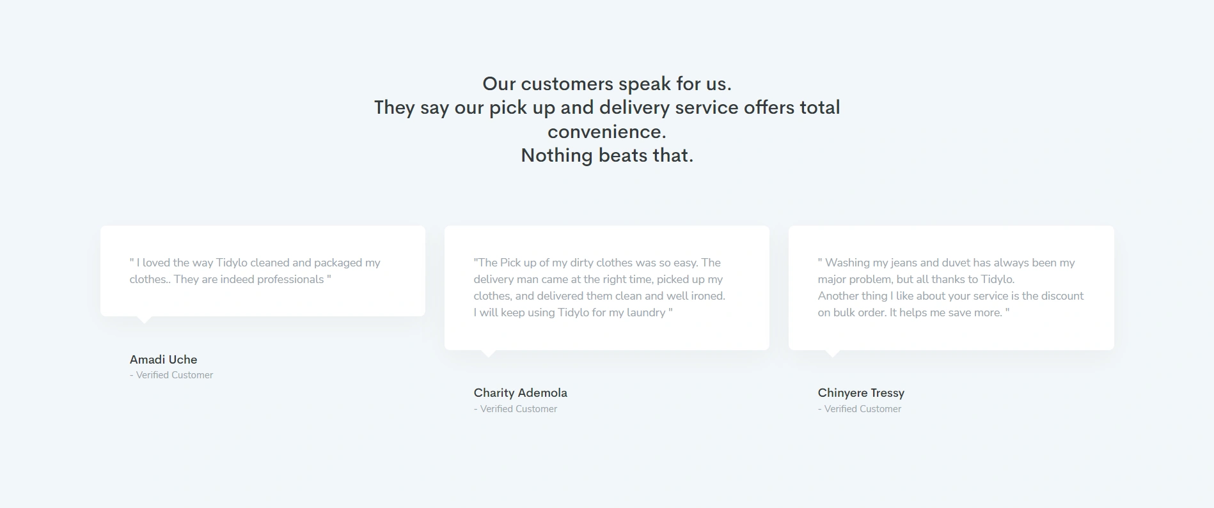Select the 'Nothing beats that.' heading line
Image resolution: width=1214 pixels, height=508 pixels.
606,155
